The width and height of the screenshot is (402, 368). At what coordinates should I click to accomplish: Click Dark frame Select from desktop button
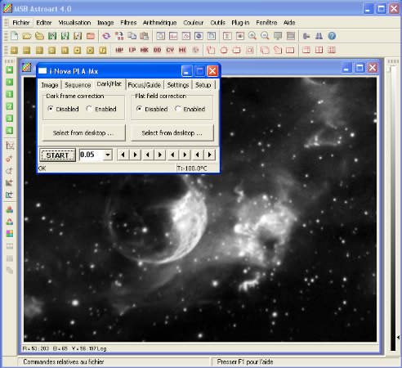click(x=84, y=133)
